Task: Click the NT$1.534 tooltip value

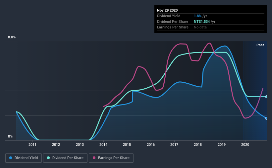Action: (x=202, y=21)
